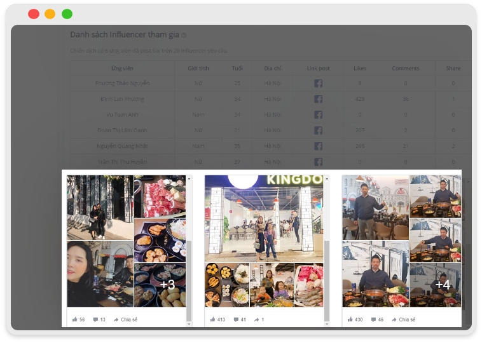Image resolution: width=482 pixels, height=343 pixels.
Task: Click the Địa chỉ column header
Action: point(273,68)
